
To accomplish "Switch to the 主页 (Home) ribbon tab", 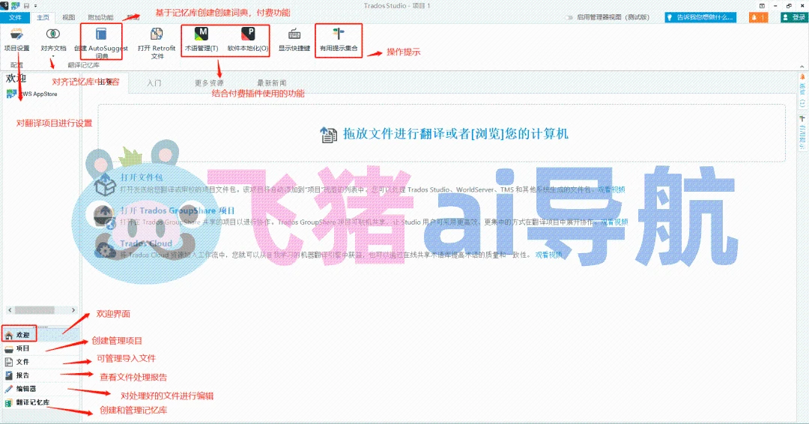I will pos(43,17).
